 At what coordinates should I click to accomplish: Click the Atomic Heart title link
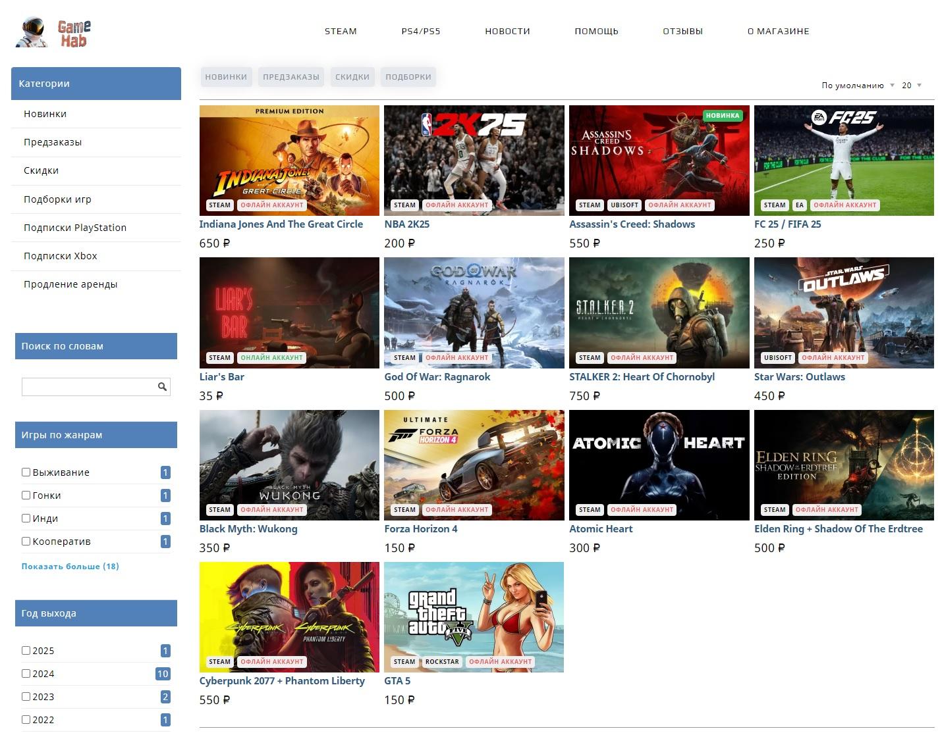[601, 529]
